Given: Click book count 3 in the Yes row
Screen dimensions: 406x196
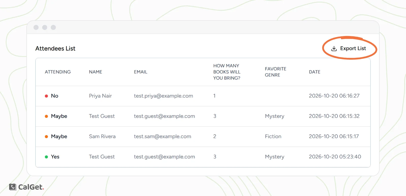Looking at the screenshot, I should tap(215, 157).
